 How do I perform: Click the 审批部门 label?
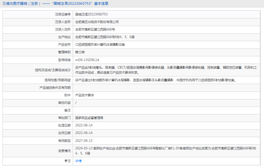coord(64,118)
